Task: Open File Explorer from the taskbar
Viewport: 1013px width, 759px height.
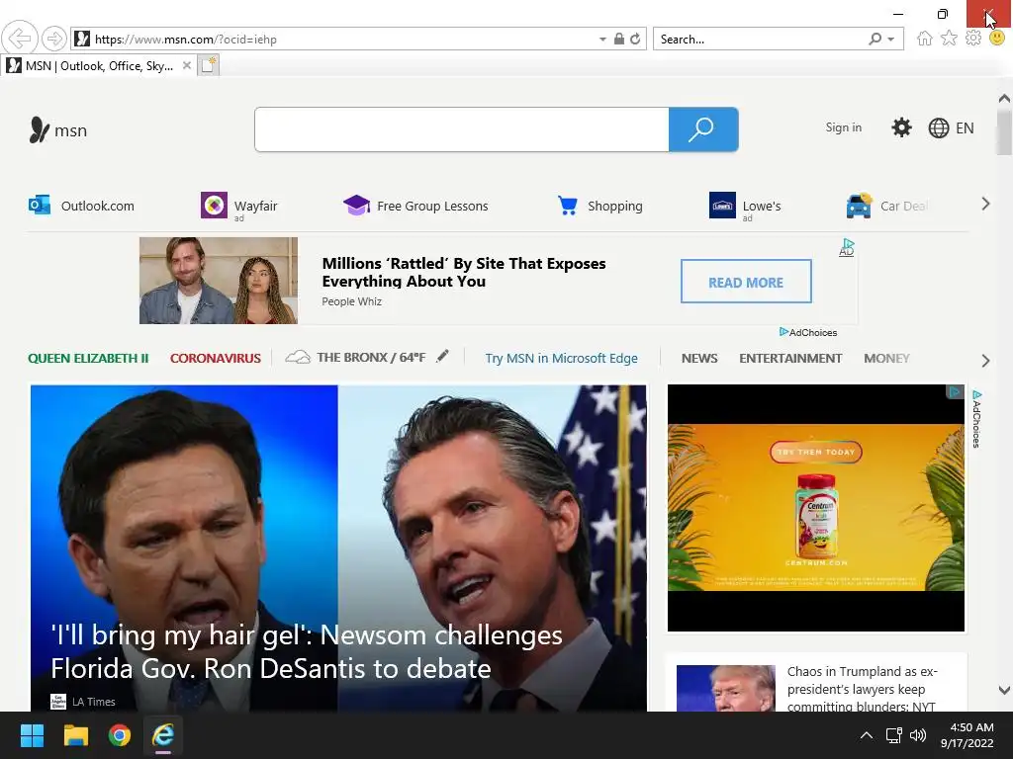Action: 75,735
